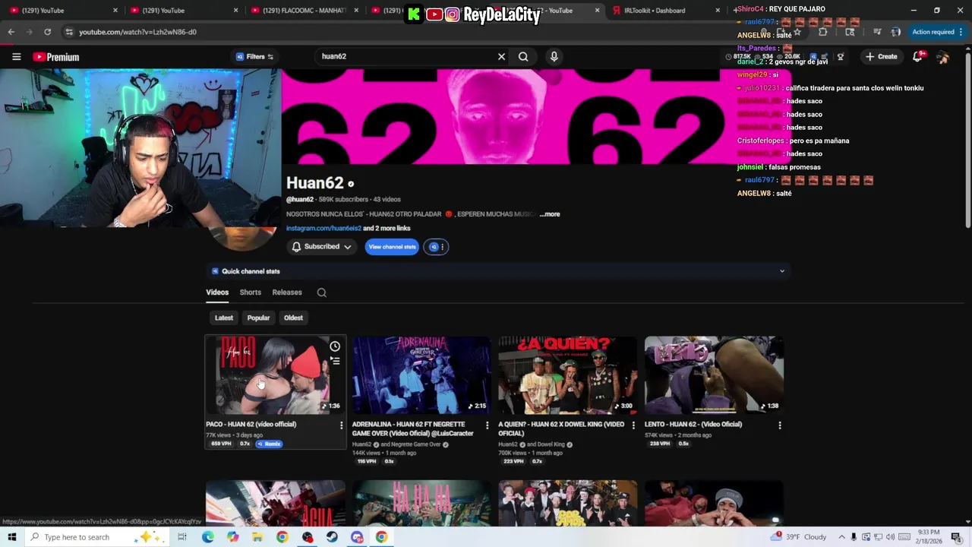Open the LENTO - HUAN 62 title link
Image resolution: width=972 pixels, height=547 pixels.
tap(693, 425)
